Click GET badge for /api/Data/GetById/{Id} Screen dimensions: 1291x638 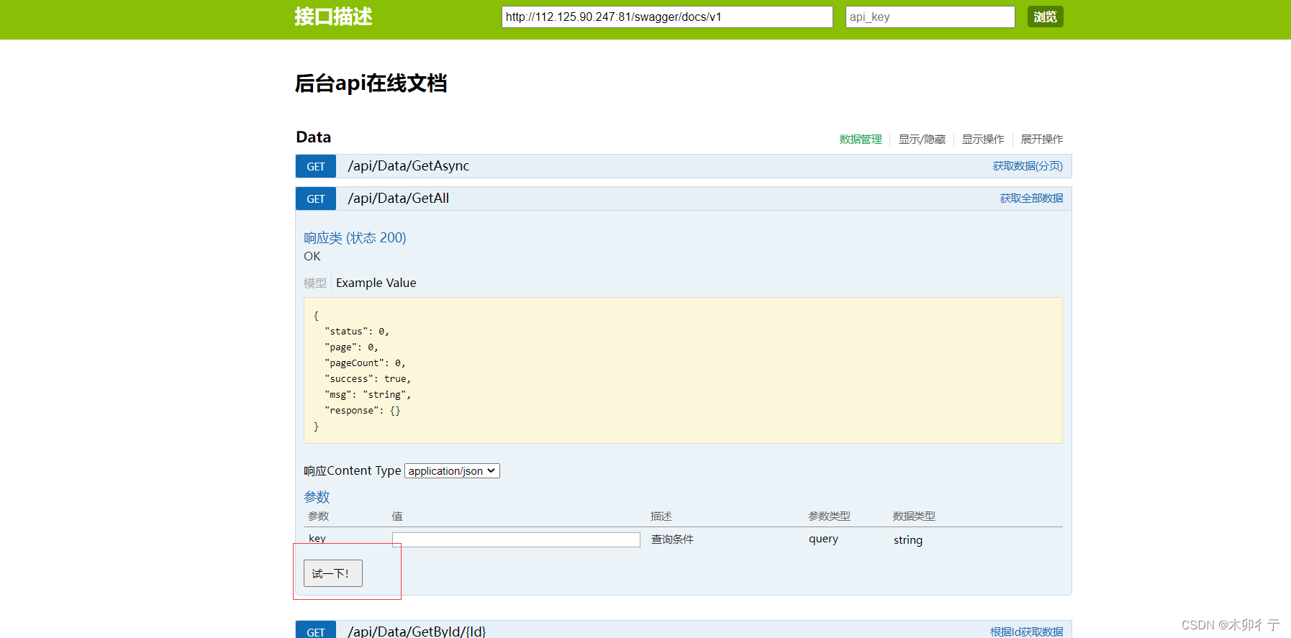pyautogui.click(x=316, y=629)
